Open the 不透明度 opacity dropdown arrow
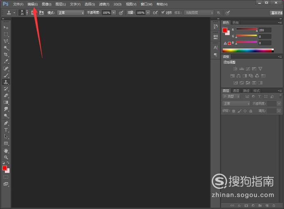 114,13
